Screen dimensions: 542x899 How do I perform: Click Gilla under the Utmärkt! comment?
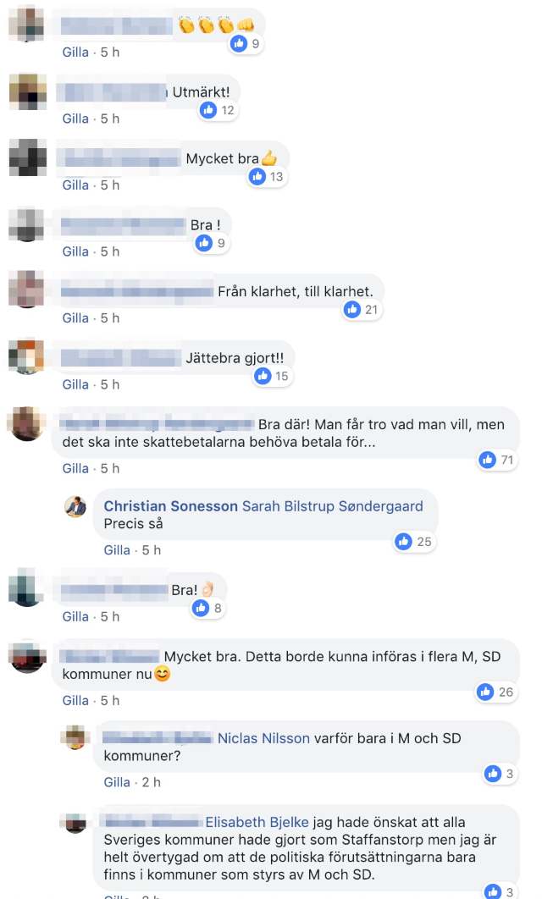tap(75, 119)
